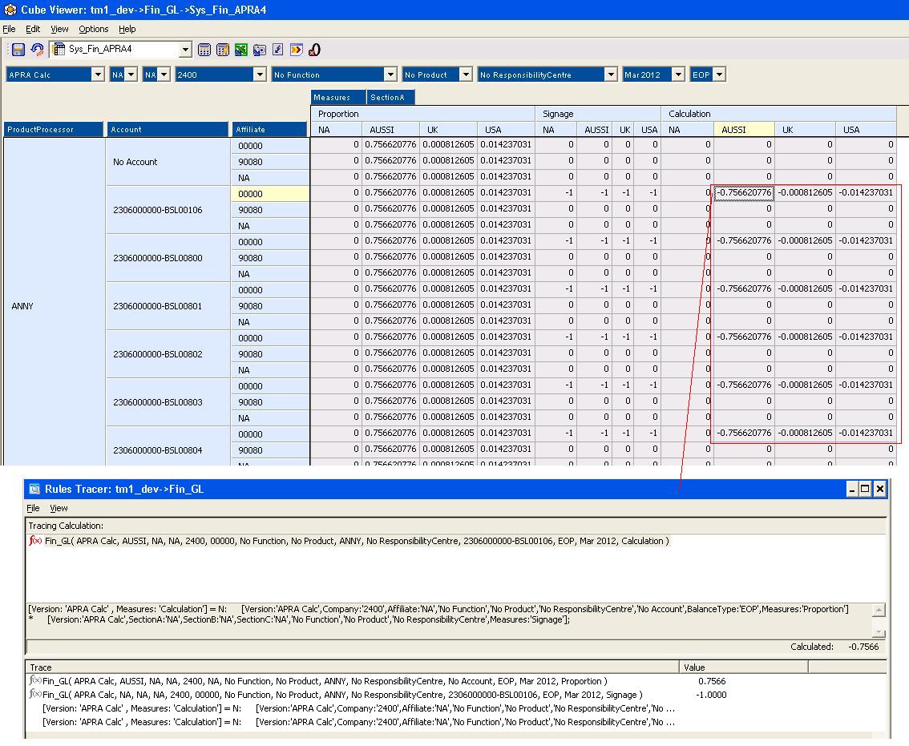This screenshot has width=909, height=746.
Task: Save the current cube view
Action: pos(18,50)
